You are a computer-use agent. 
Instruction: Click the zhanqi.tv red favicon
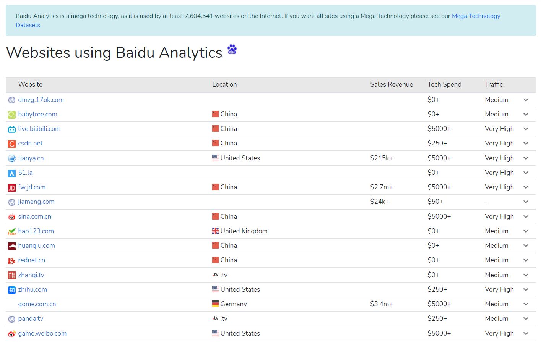click(x=12, y=275)
